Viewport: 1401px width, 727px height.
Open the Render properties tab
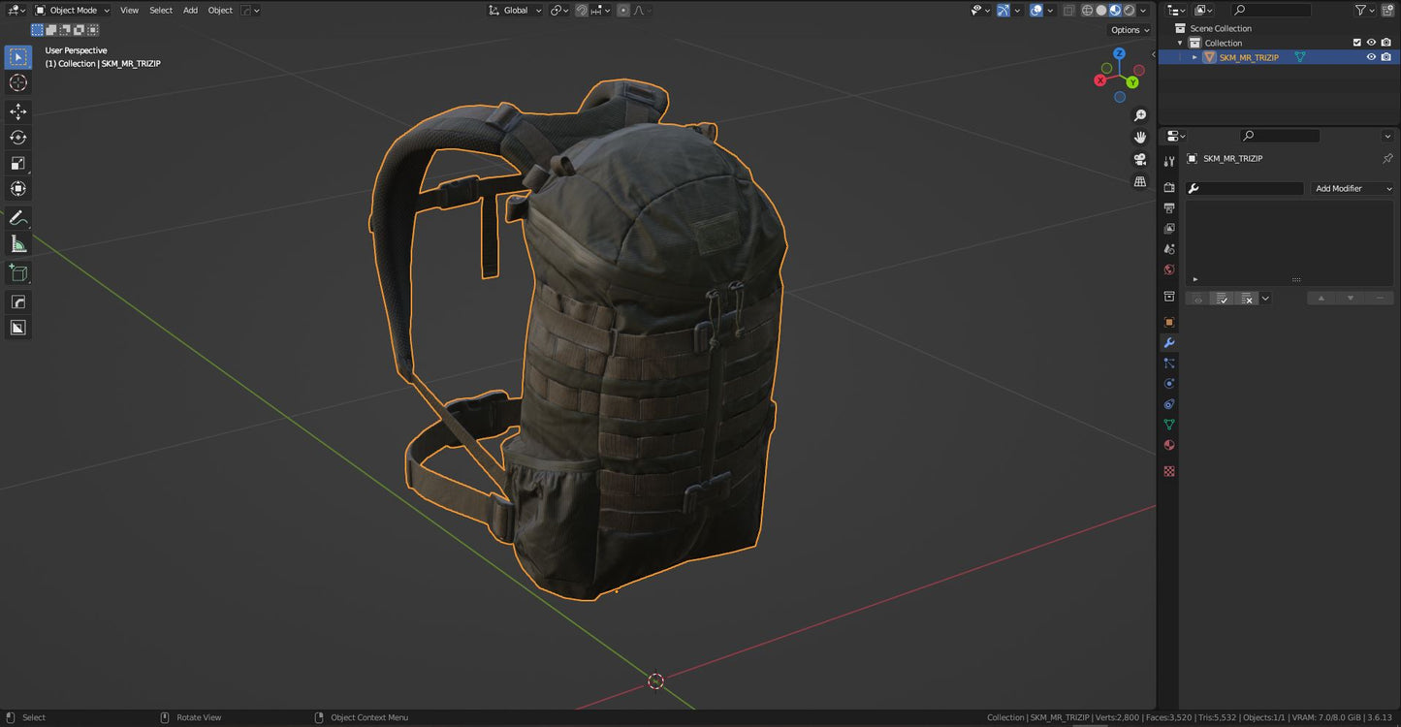tap(1169, 187)
